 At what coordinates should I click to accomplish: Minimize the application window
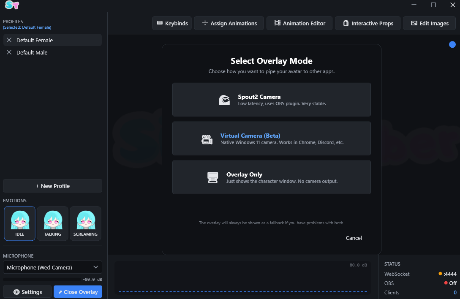414,5
